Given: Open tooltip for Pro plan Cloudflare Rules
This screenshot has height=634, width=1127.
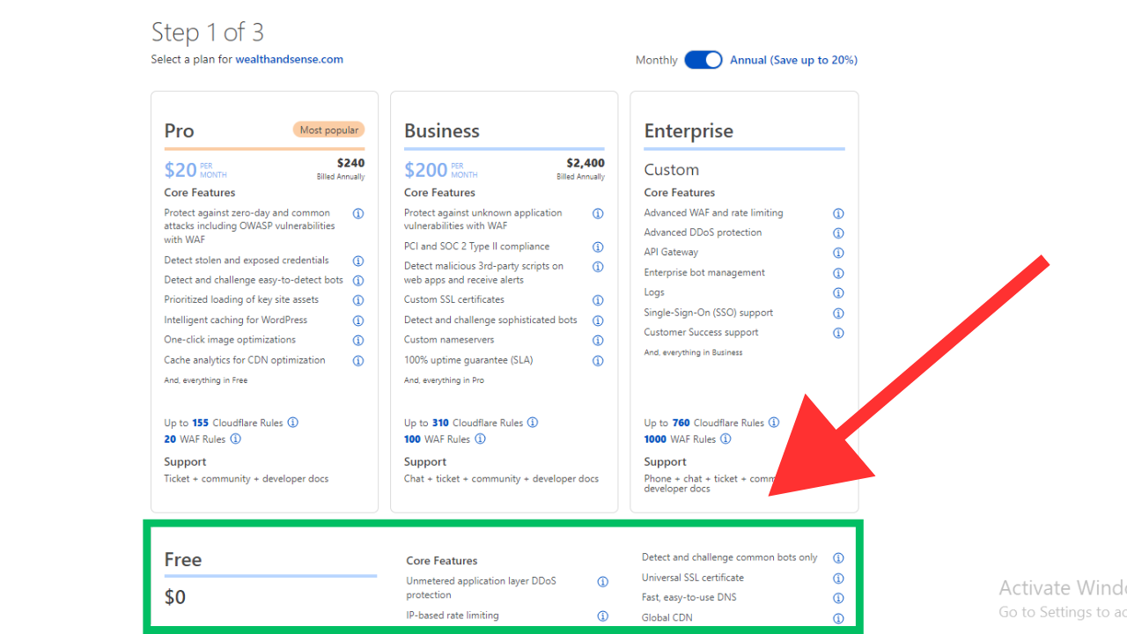Looking at the screenshot, I should (x=291, y=423).
